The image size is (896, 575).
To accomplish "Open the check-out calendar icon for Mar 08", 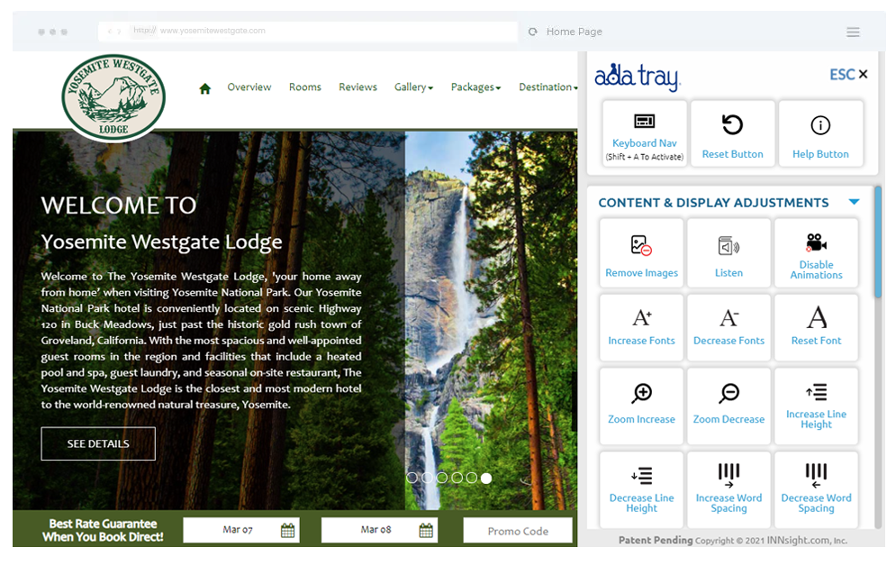I will pos(426,530).
